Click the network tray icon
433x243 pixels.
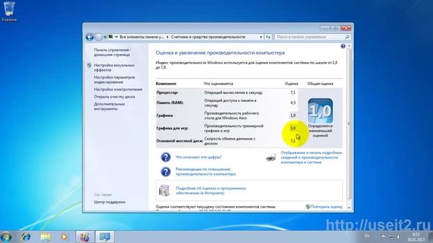(392, 236)
